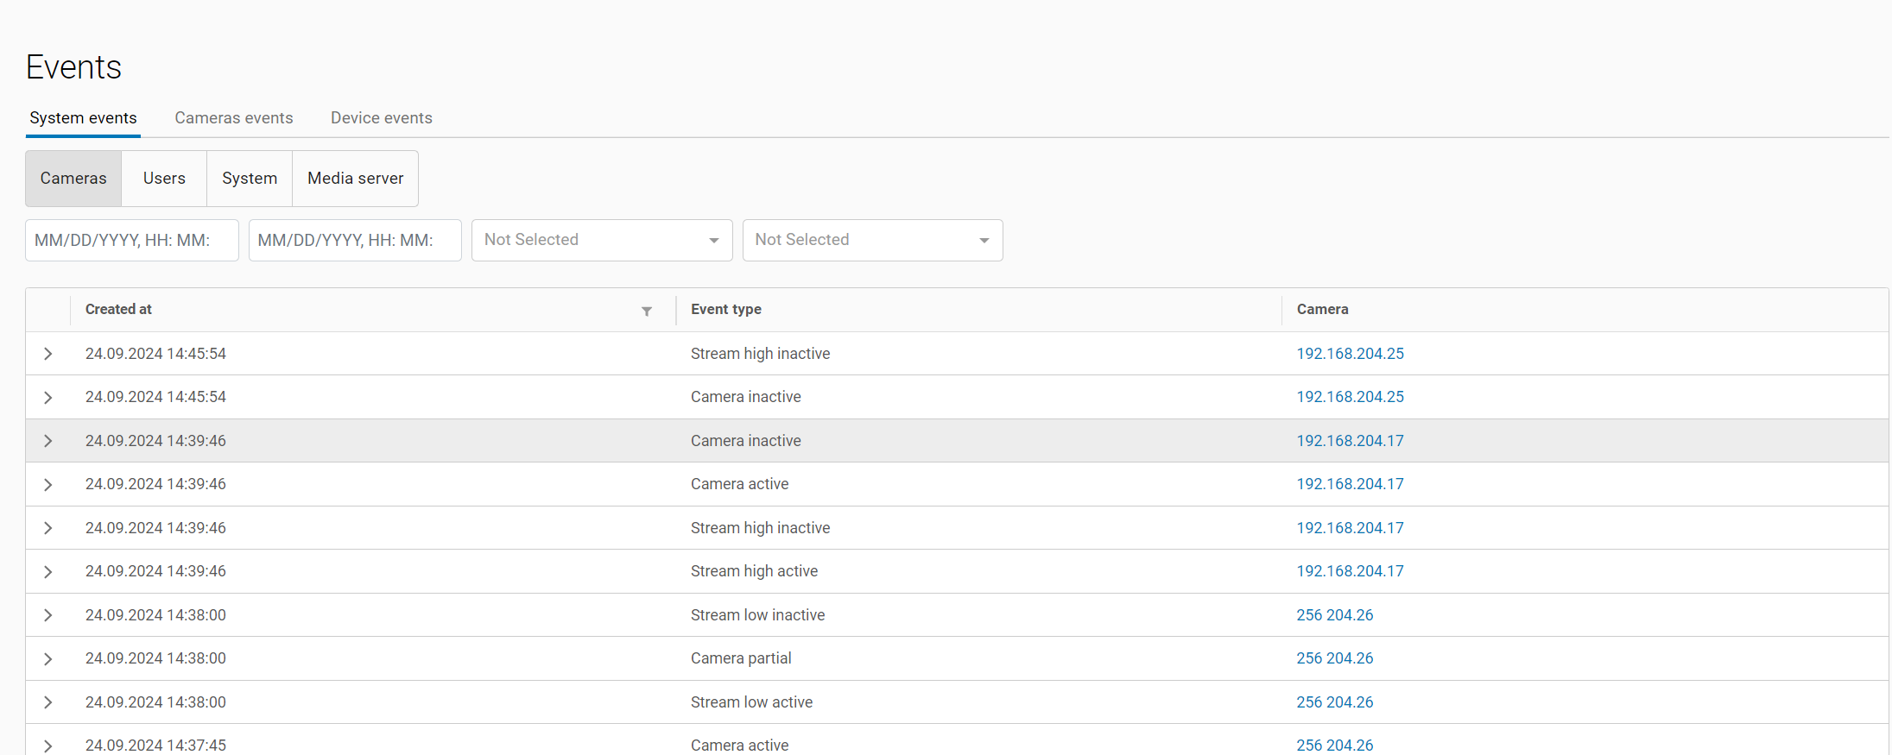Expand the 14:45:54 Camera inactive row
The width and height of the screenshot is (1892, 755).
(48, 398)
